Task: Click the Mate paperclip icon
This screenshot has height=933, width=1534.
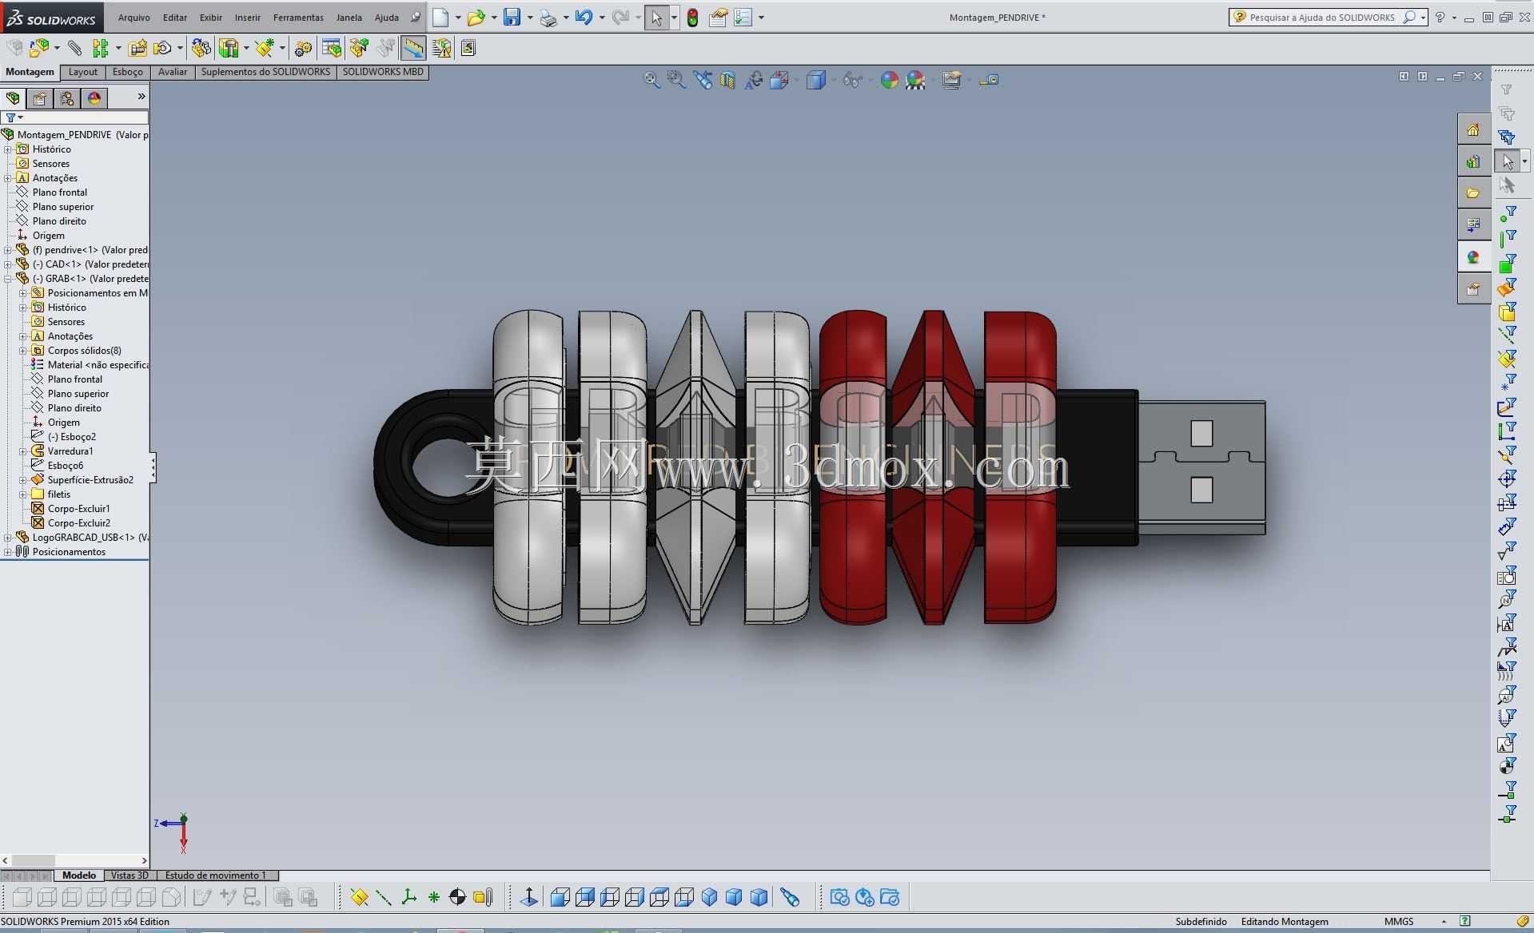Action: pos(74,49)
